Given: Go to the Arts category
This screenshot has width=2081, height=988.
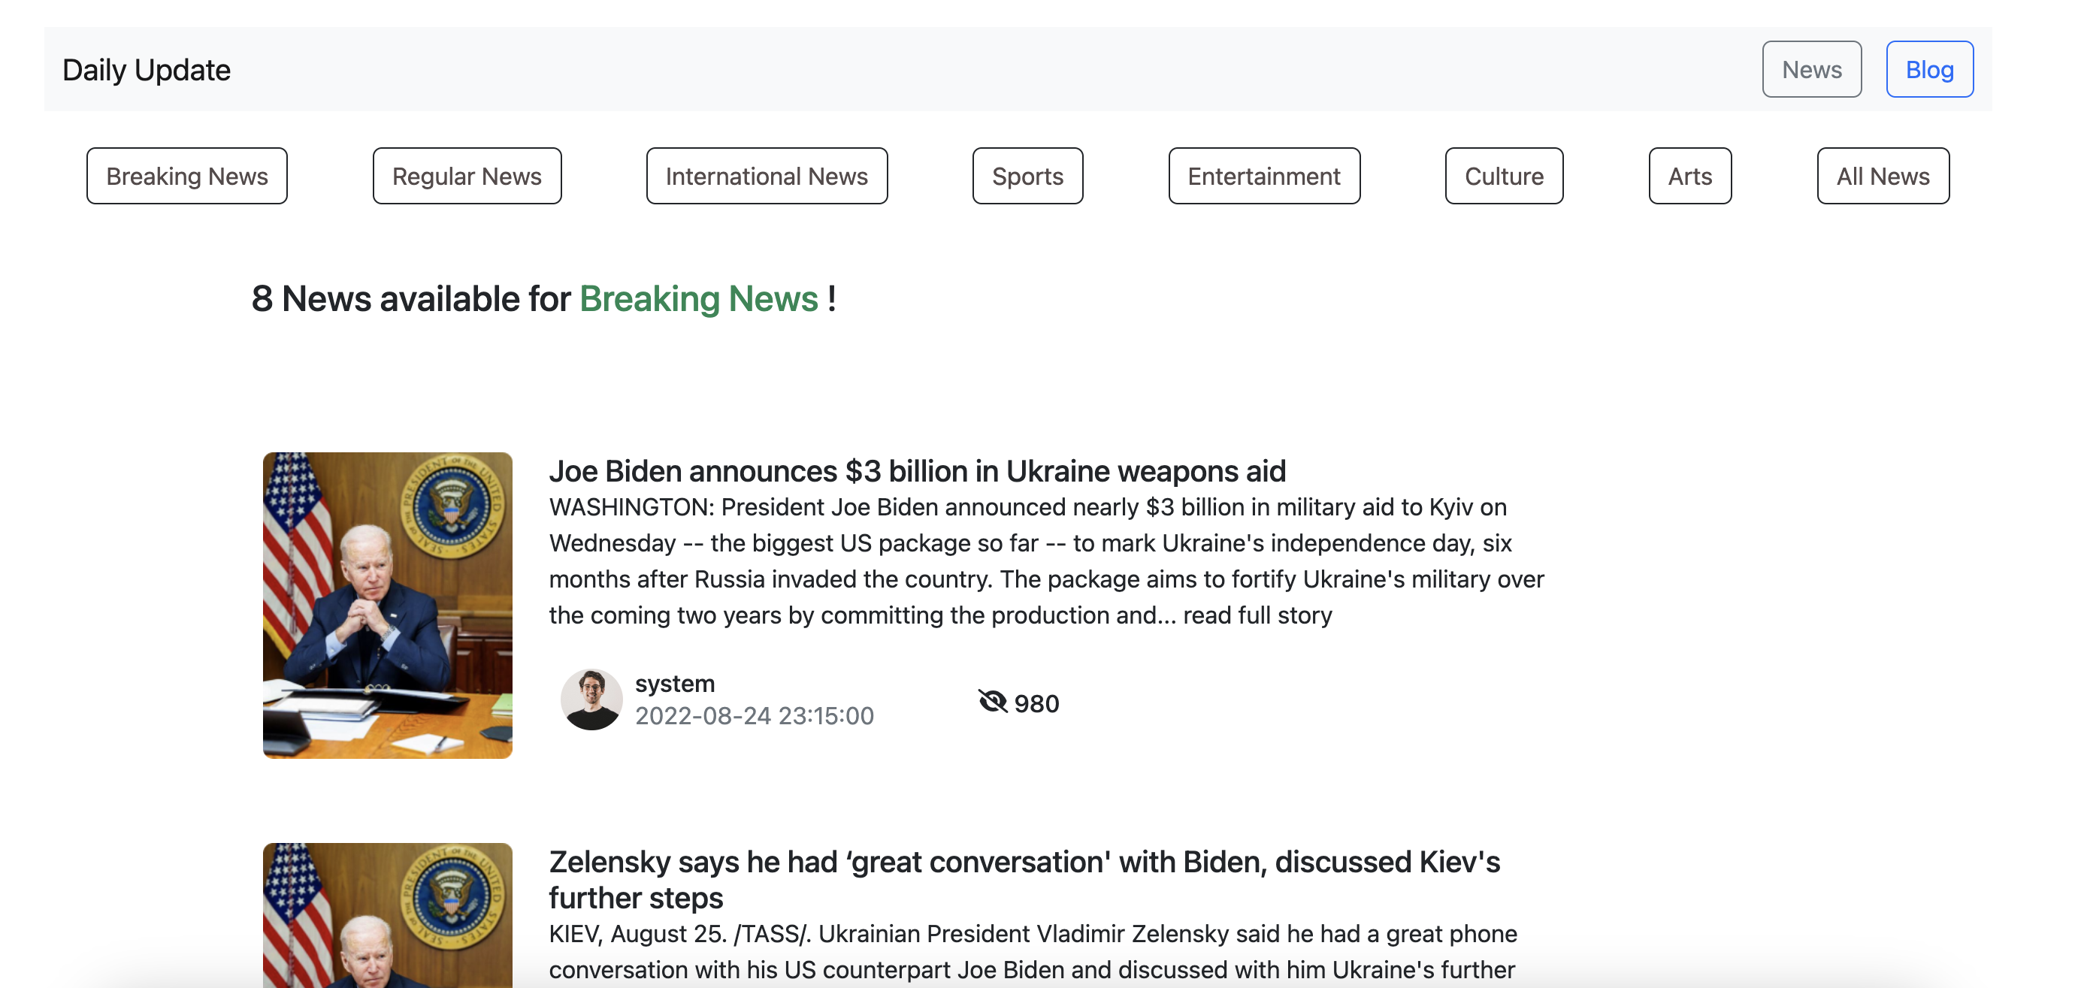Looking at the screenshot, I should click(x=1689, y=176).
